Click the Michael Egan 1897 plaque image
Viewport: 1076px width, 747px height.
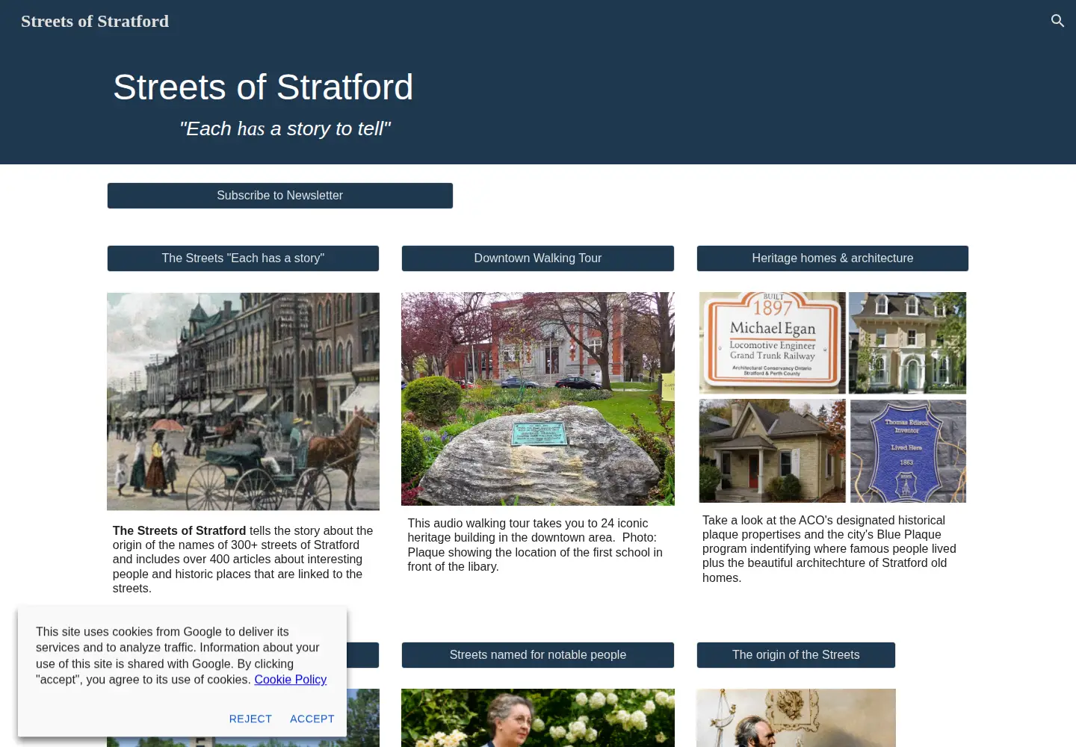773,343
